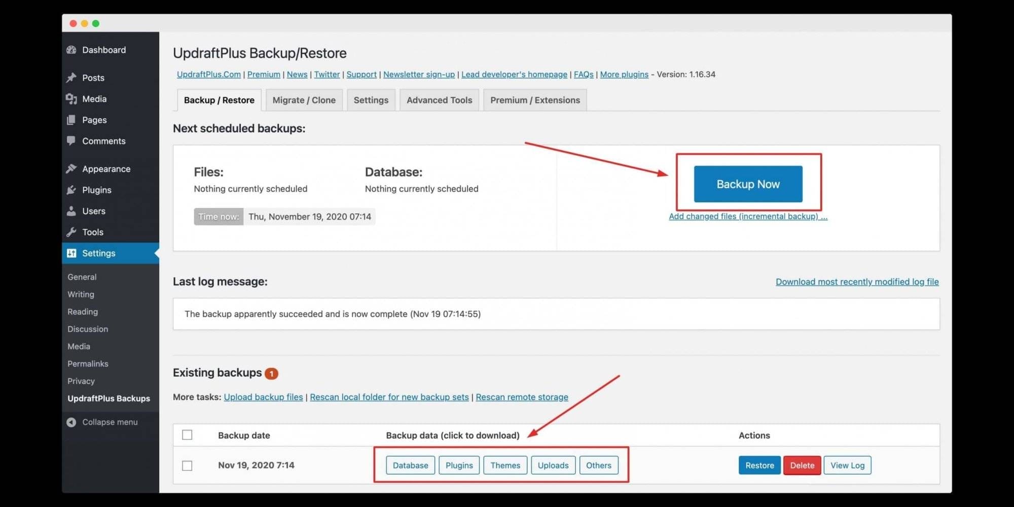Restore the Nov 19 backup

(759, 465)
